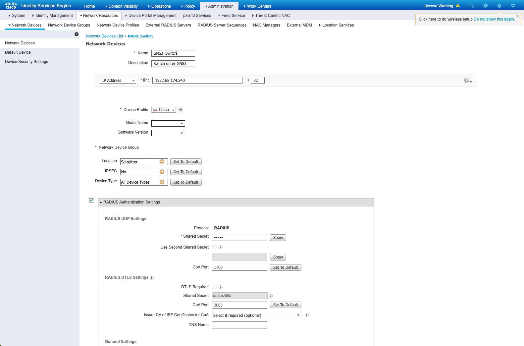
Task: Focus the Name field GNS3_Switch
Action: pos(173,53)
